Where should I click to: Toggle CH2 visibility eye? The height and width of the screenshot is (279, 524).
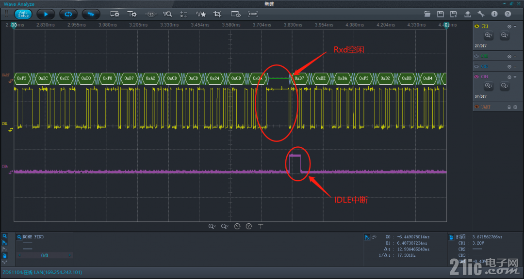pos(477,56)
